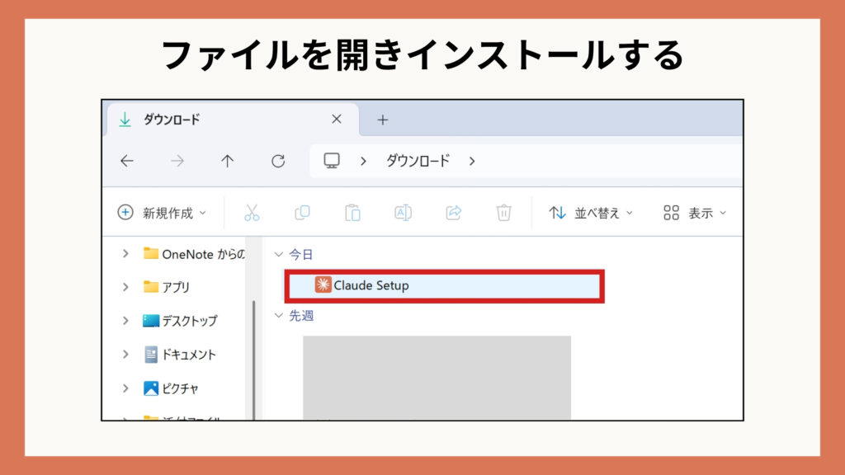845x475 pixels.
Task: Select the ダウンロード tab
Action: coord(233,119)
